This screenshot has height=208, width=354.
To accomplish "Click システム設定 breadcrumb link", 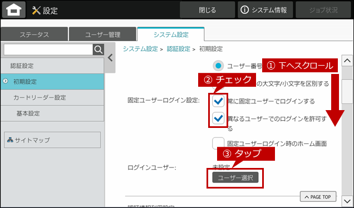I will click(140, 49).
